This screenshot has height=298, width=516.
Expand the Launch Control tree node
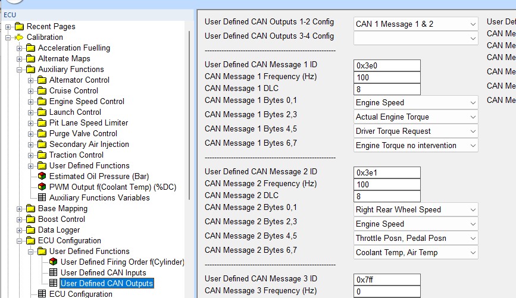pos(31,112)
